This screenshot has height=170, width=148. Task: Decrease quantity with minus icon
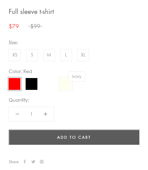point(17,114)
